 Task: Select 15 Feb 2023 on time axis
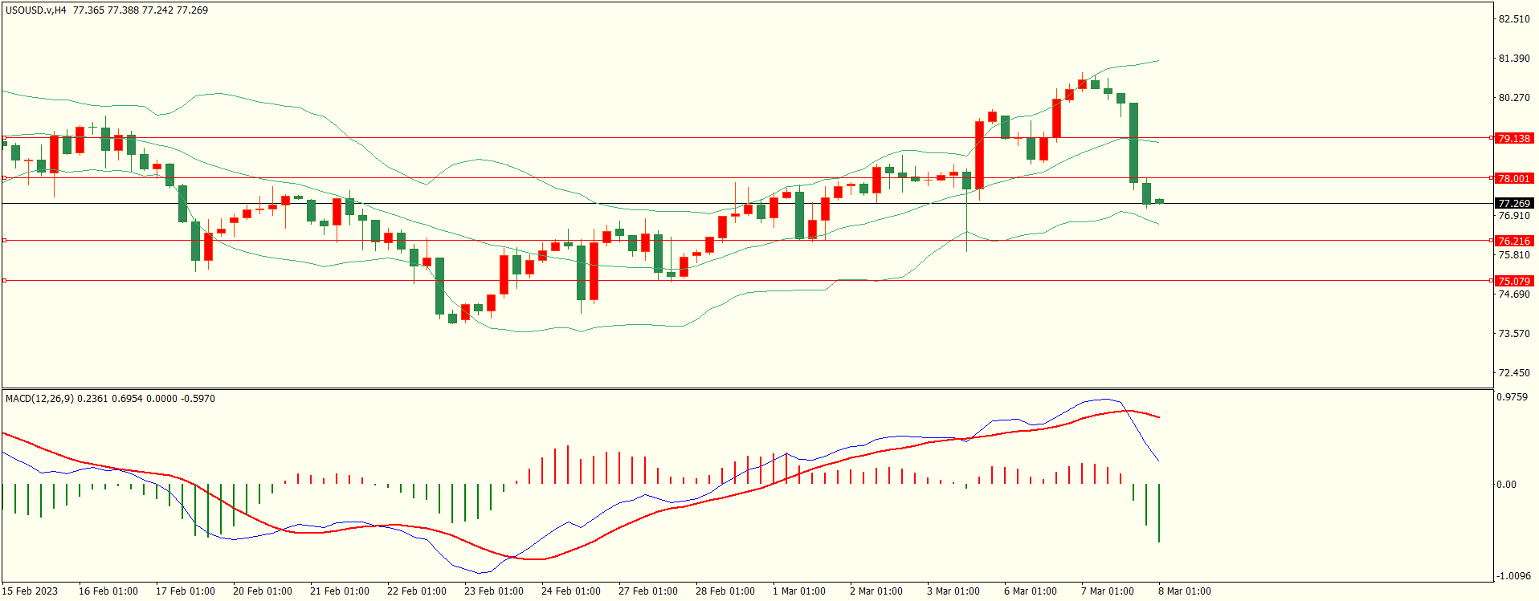click(x=31, y=591)
